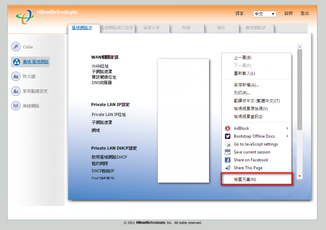This screenshot has height=230, width=326.
Task: Switch to the 區域網路端口設定 tab
Action: pyautogui.click(x=117, y=28)
